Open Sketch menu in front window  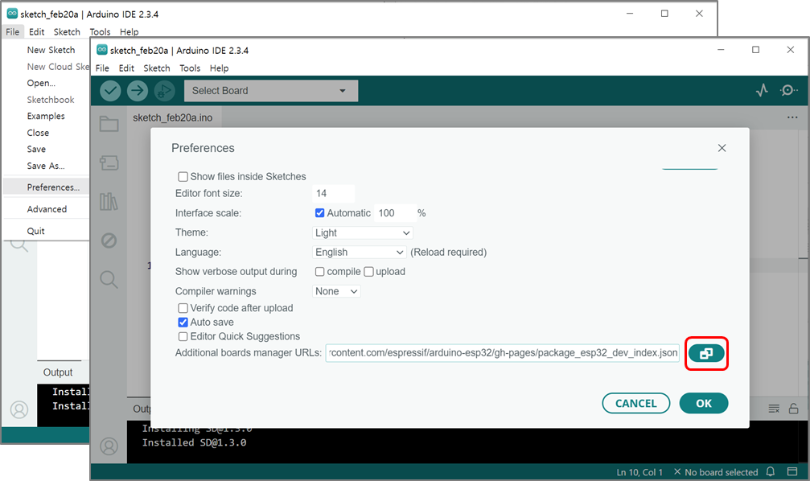[x=157, y=68]
